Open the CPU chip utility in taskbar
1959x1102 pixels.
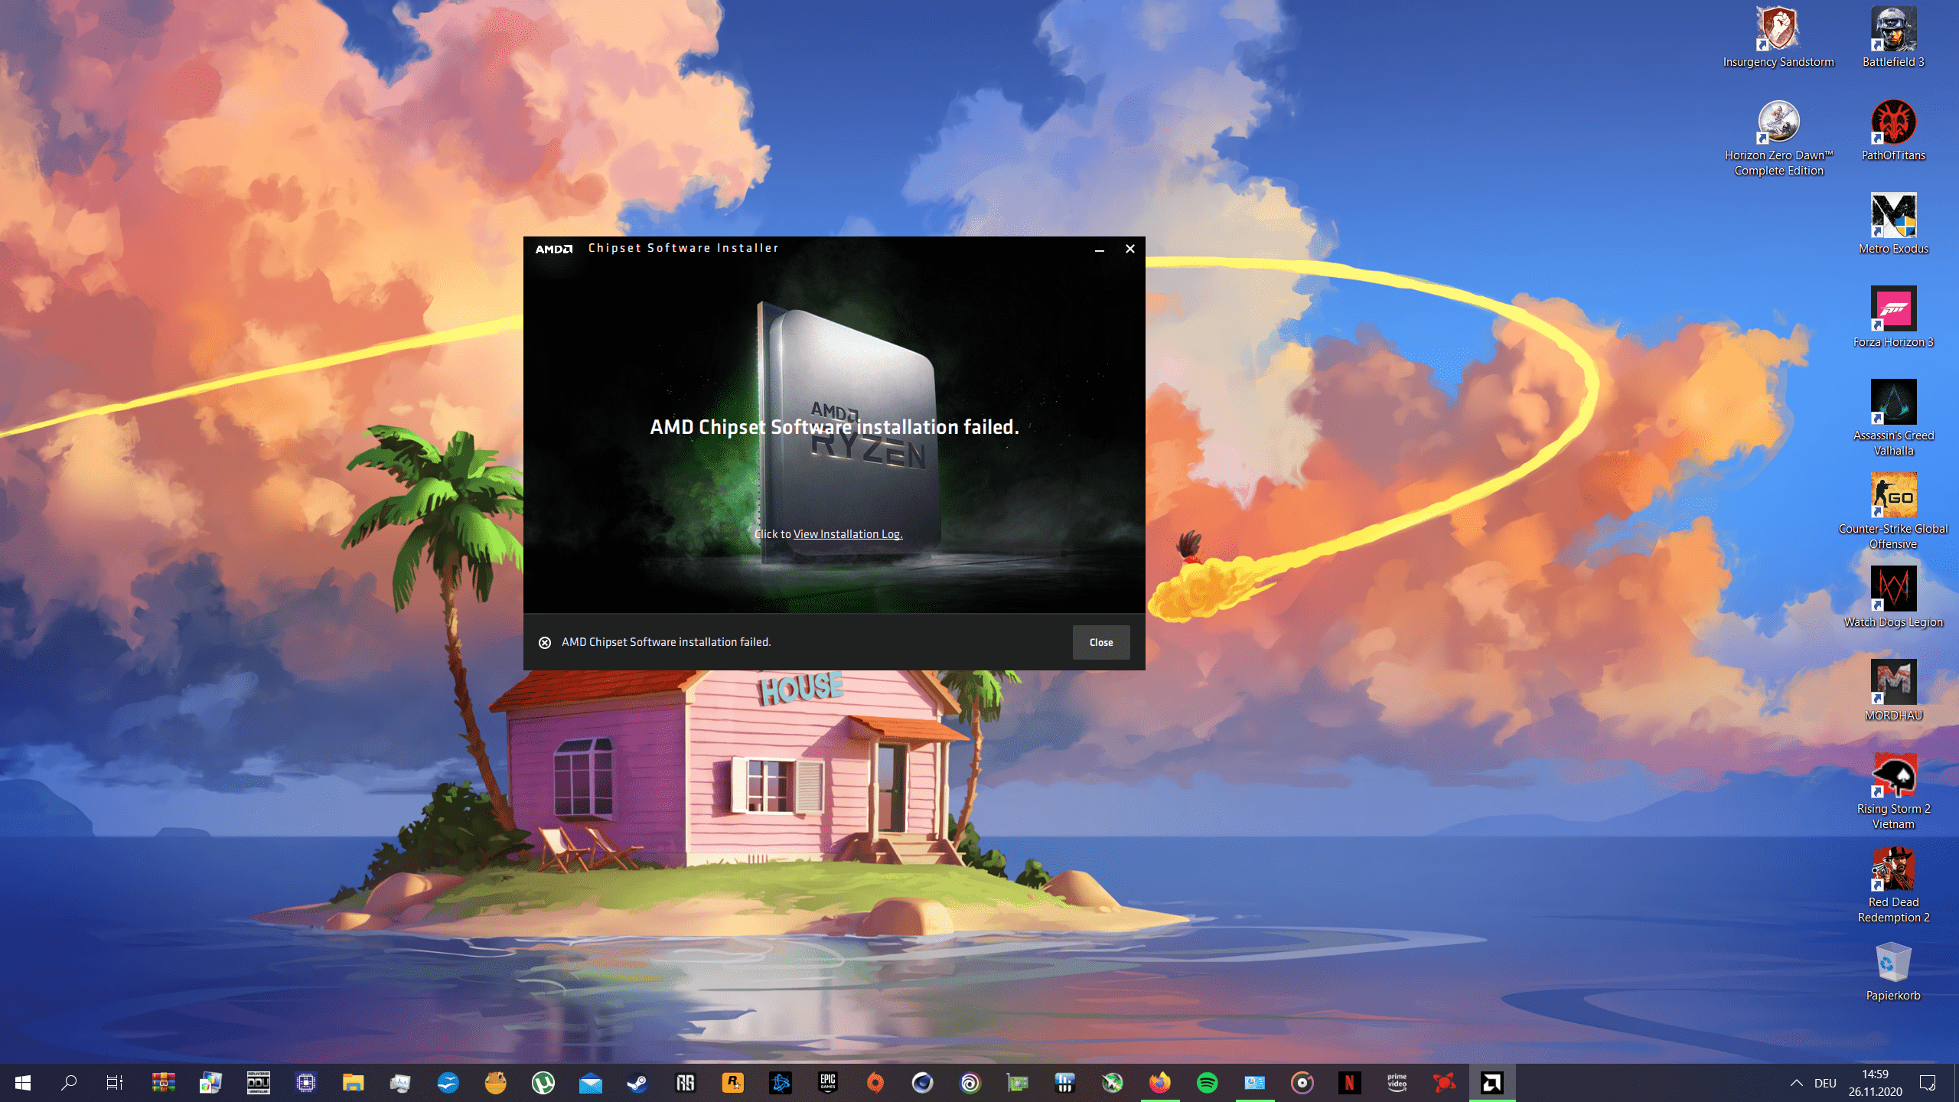click(x=305, y=1083)
